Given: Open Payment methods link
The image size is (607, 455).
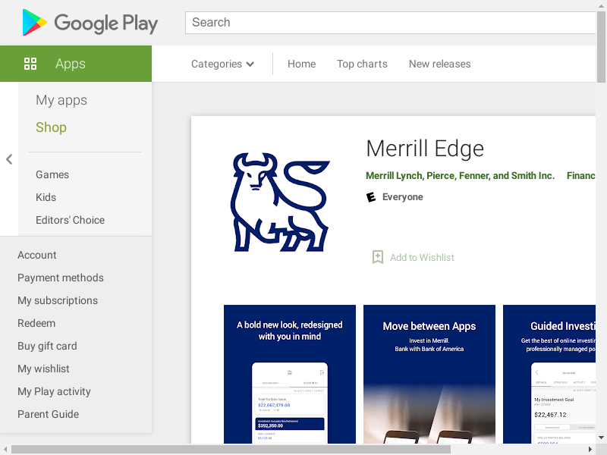Looking at the screenshot, I should pyautogui.click(x=61, y=278).
